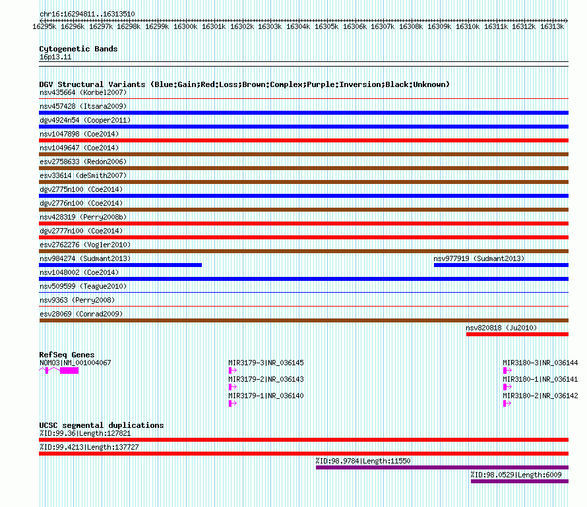Click the chr16:16294811..16313510 coordinates label
The width and height of the screenshot is (587, 507).
87,14
